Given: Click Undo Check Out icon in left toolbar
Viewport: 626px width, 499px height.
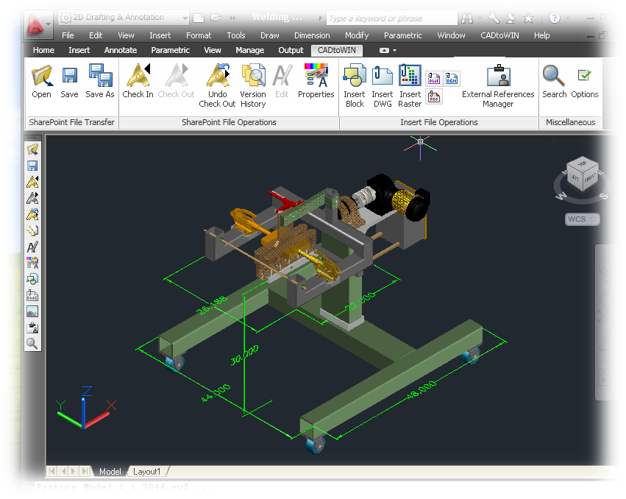Looking at the screenshot, I should click(x=32, y=214).
